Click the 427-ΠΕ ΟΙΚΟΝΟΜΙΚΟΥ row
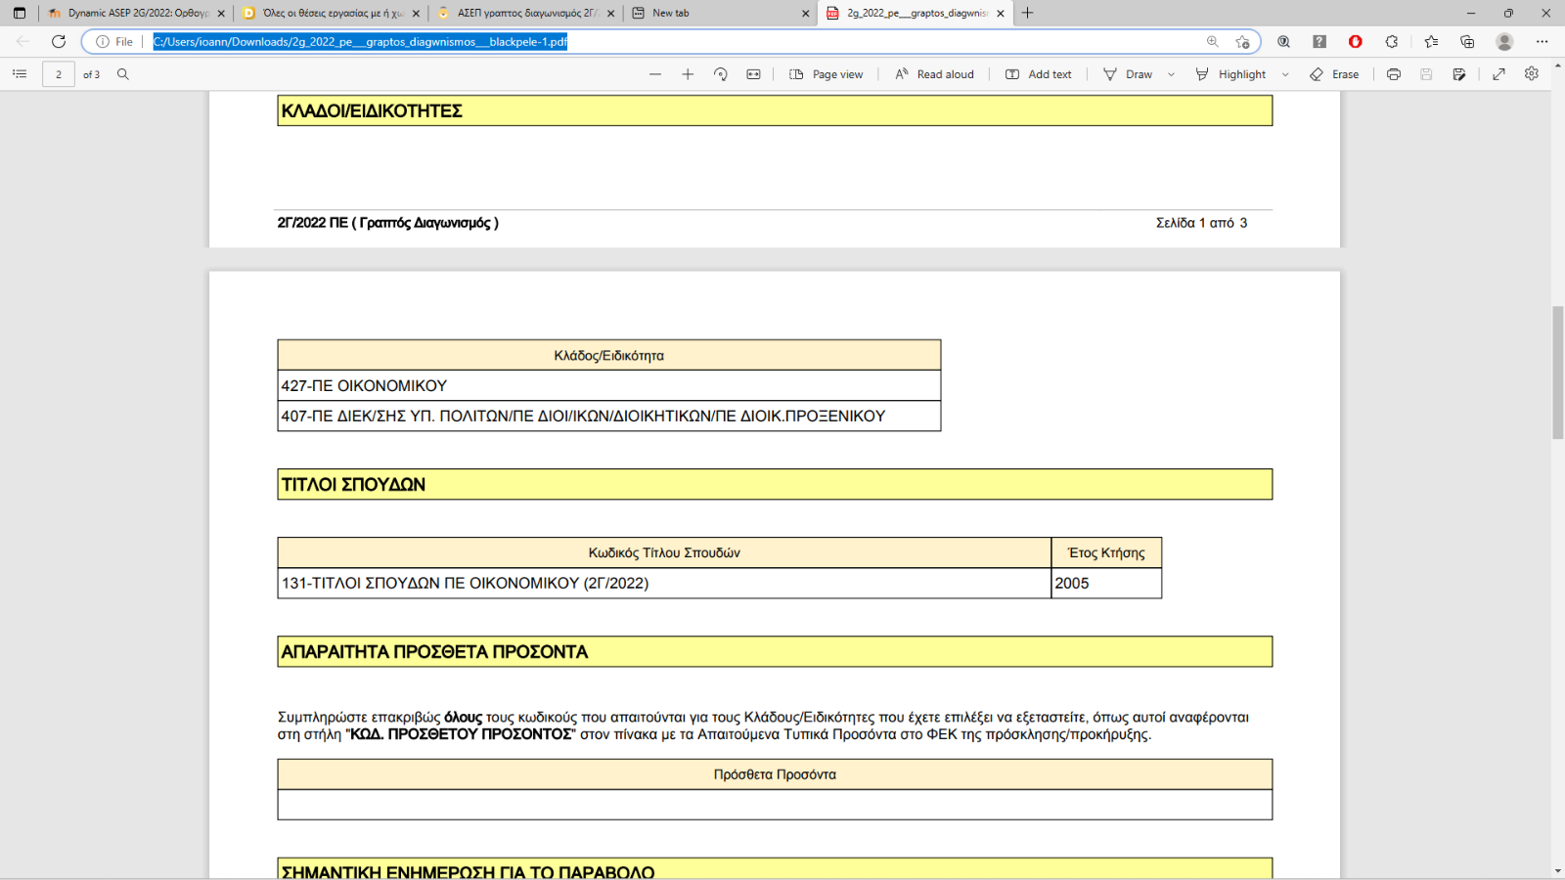 point(609,385)
